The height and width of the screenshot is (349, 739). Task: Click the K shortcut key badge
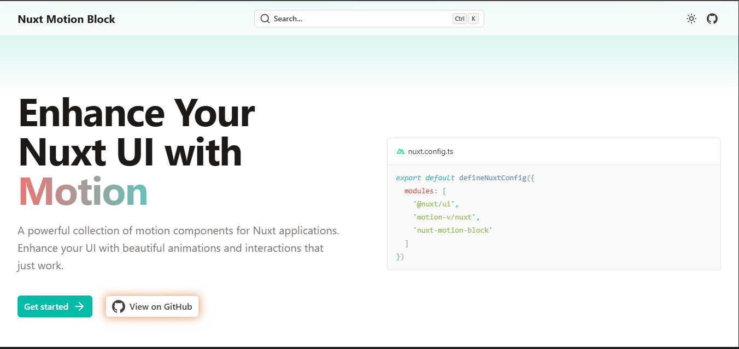[x=473, y=19]
